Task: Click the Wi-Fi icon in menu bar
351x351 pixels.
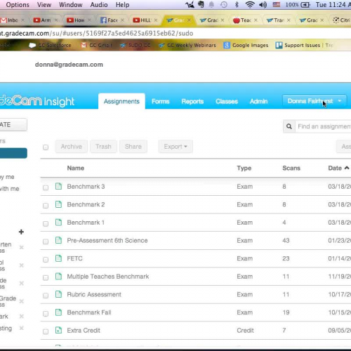Action: point(250,5)
